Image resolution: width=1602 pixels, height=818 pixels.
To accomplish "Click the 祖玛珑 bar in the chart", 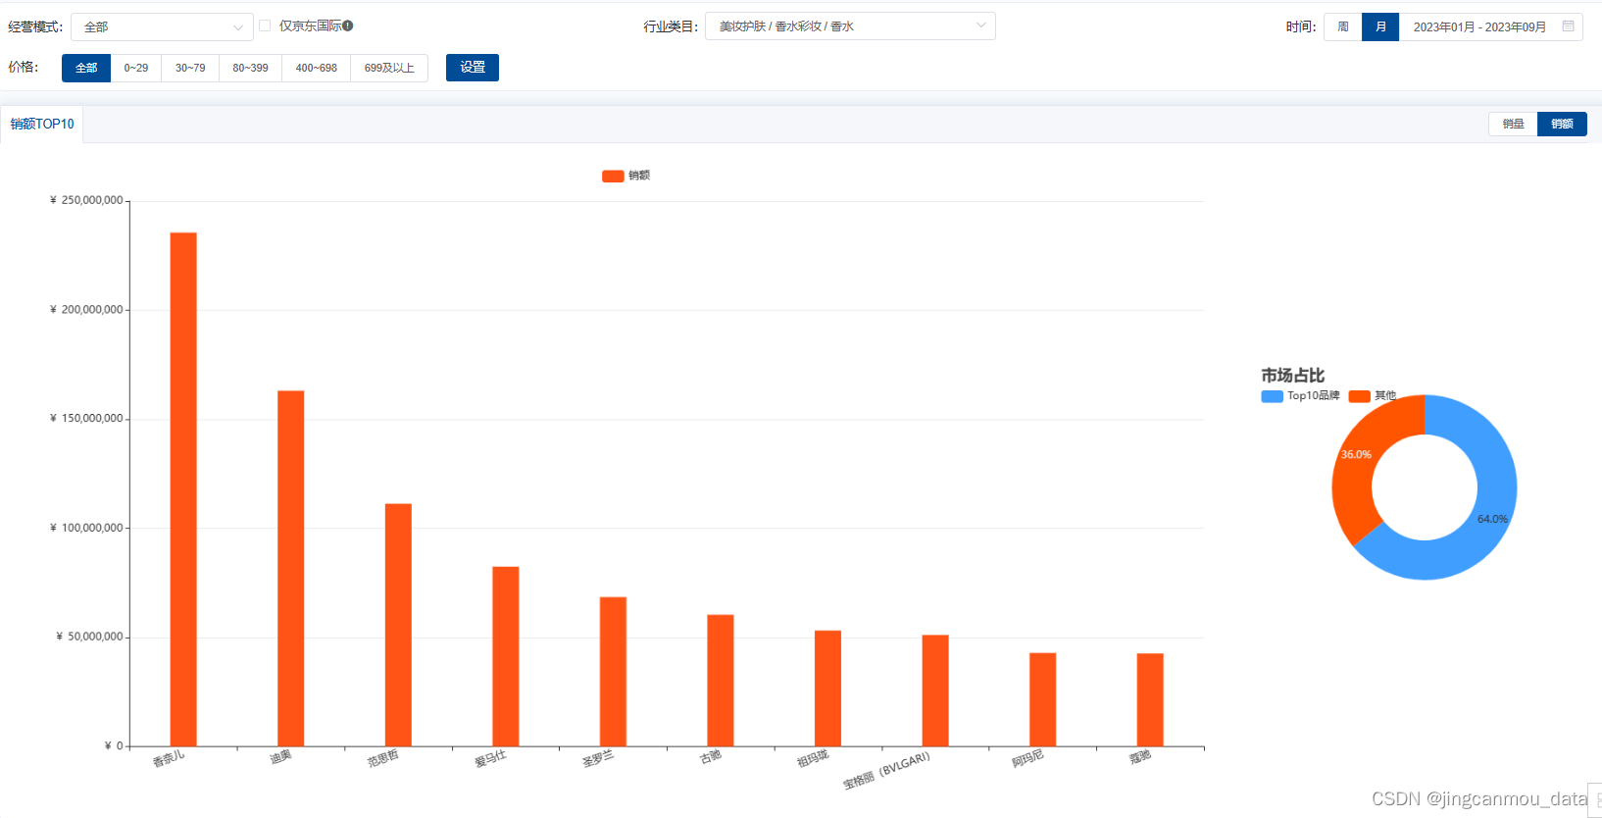I will point(827,689).
